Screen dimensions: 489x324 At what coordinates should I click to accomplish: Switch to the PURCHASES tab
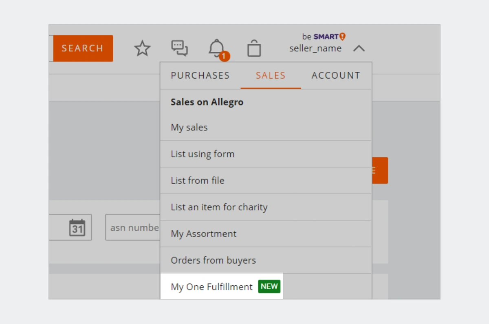click(200, 75)
